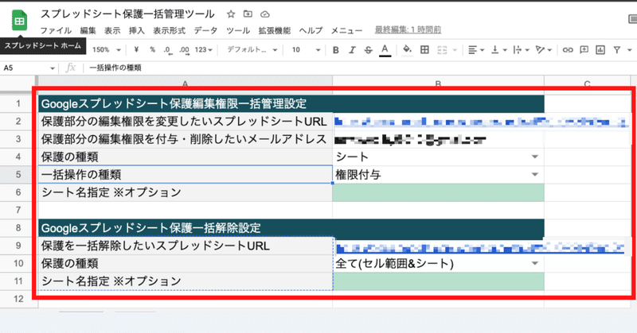
Task: Open the 123 number format dropdown
Action: 203,49
